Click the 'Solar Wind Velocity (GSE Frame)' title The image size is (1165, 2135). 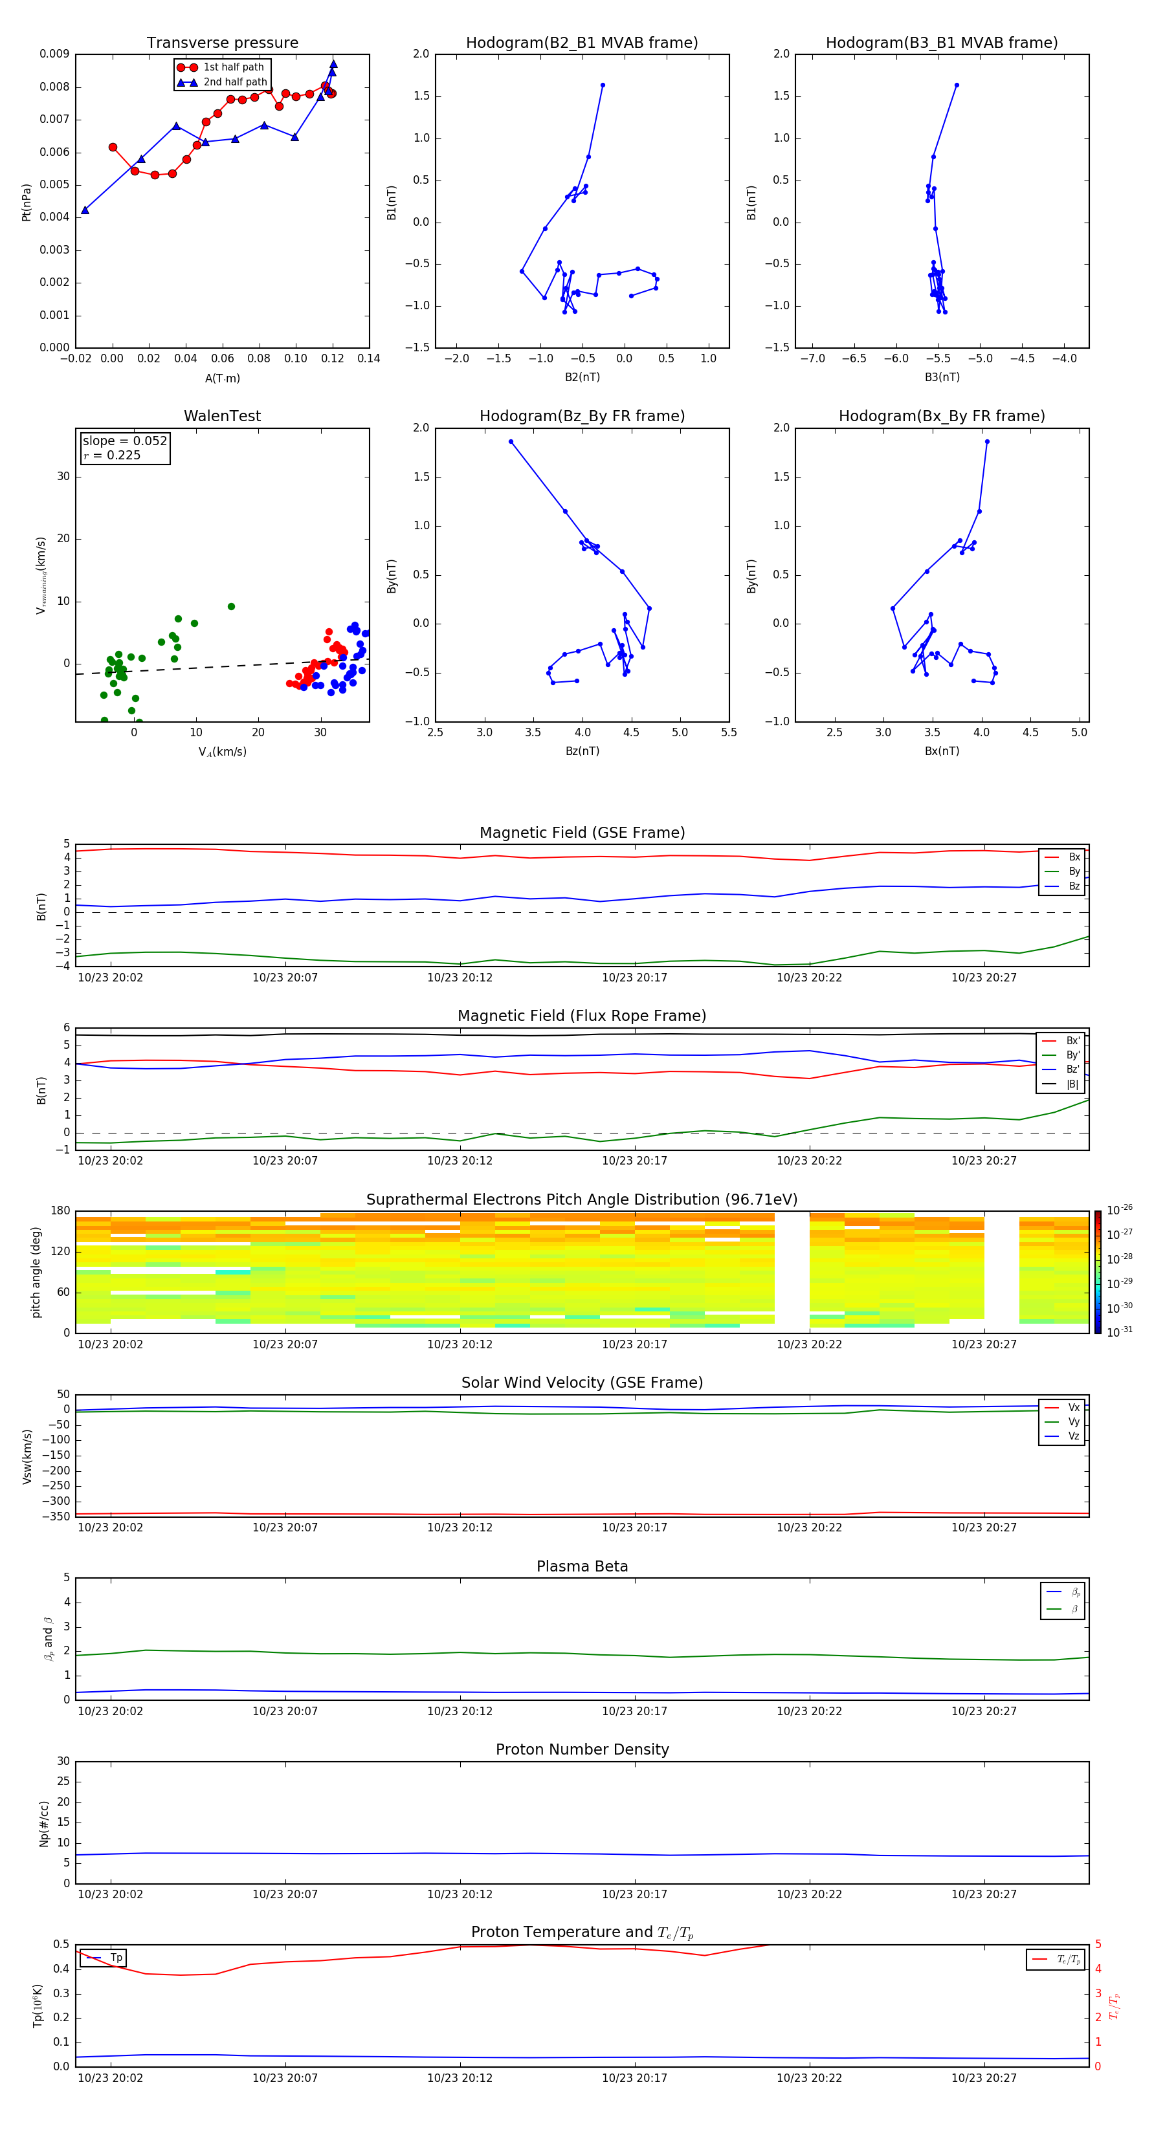tap(582, 1383)
